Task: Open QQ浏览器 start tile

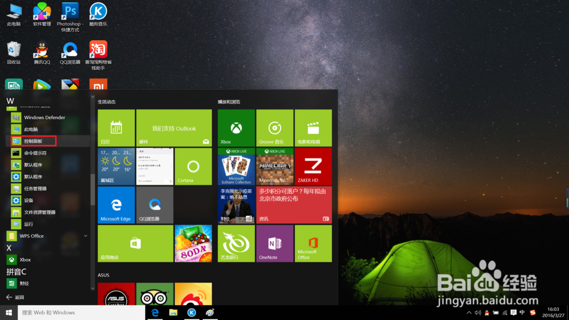Action: (155, 205)
